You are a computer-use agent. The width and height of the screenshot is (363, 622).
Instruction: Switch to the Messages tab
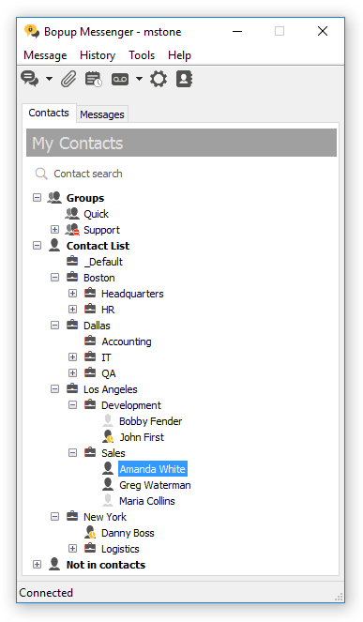(102, 114)
